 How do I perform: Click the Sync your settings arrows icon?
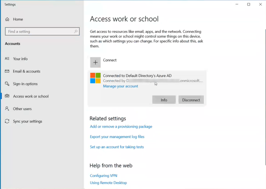click(x=7, y=121)
